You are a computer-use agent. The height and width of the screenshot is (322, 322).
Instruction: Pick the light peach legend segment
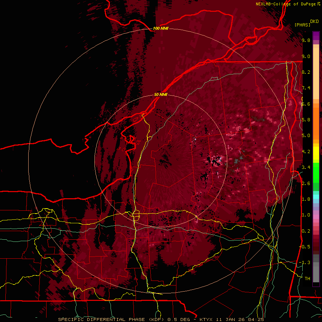click(316, 73)
